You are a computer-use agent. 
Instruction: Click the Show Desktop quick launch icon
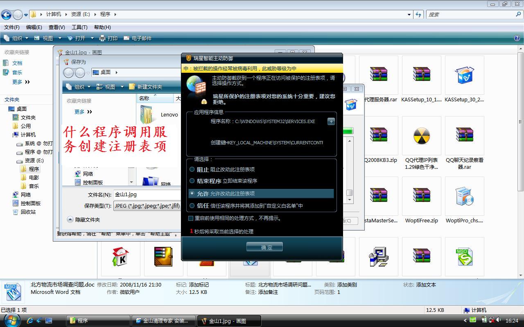[x=49, y=321]
